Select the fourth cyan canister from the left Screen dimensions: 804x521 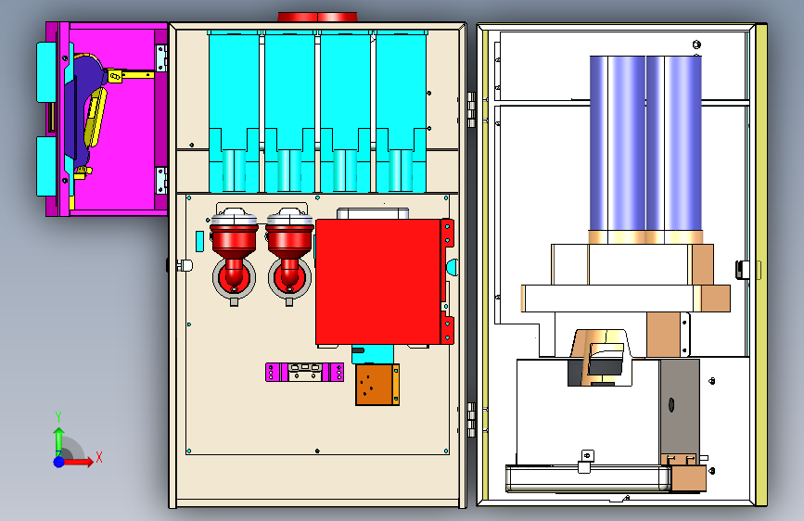click(401, 111)
